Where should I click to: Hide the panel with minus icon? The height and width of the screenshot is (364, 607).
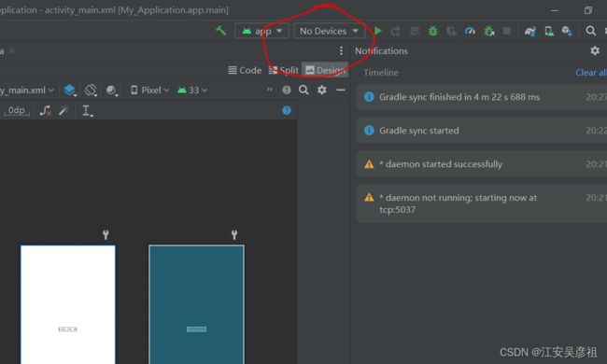[x=341, y=90]
